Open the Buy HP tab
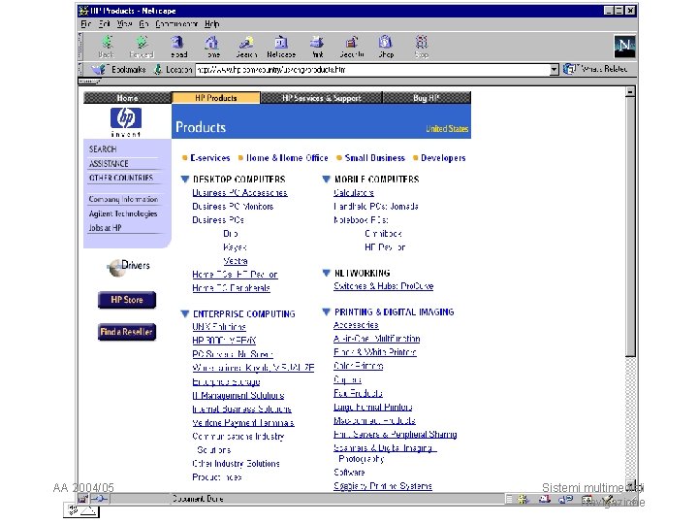The width and height of the screenshot is (698, 524). pos(427,98)
